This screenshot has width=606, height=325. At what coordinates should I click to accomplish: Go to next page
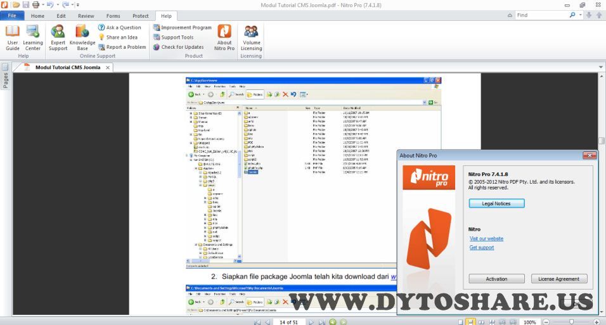click(x=311, y=322)
